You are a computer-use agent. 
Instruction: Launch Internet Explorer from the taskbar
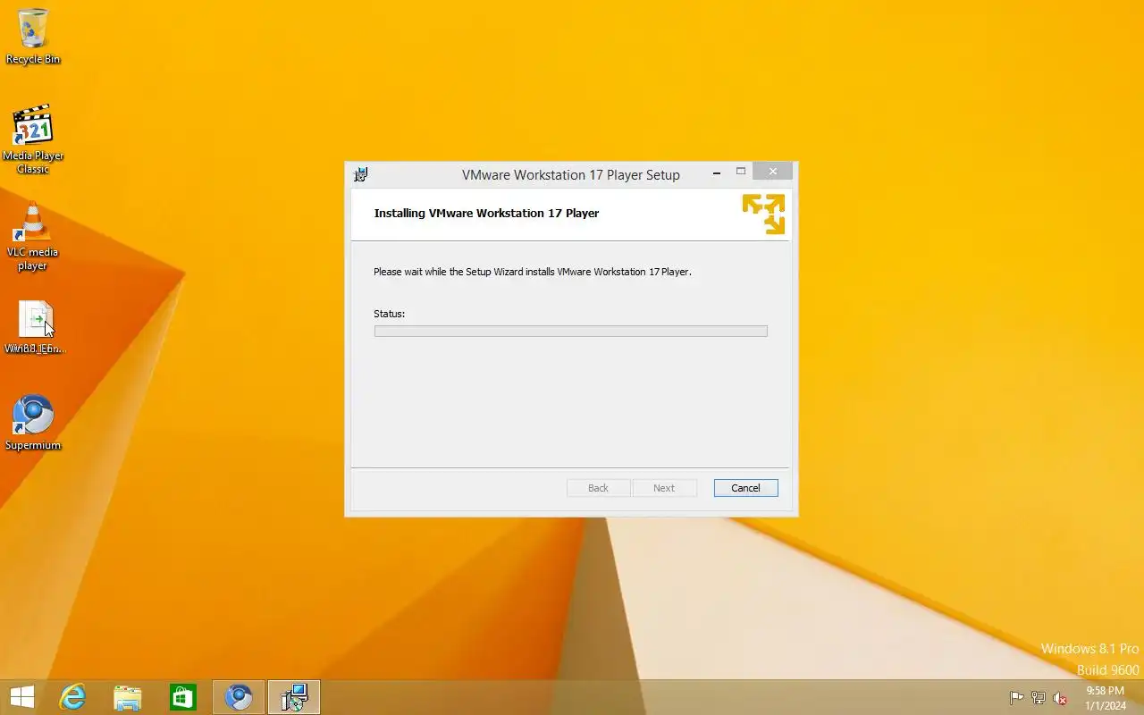tap(72, 697)
